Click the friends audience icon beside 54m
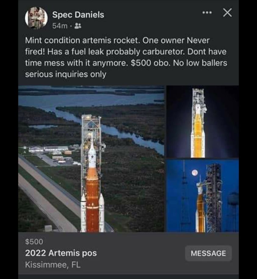Image resolution: width=257 pixels, height=279 pixels. (78, 26)
